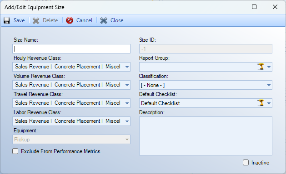Click inside the Description text area
286x174 pixels.
click(x=206, y=136)
